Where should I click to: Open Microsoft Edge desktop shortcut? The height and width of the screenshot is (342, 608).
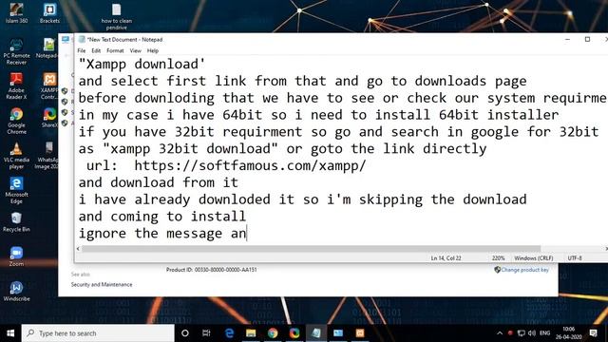click(16, 190)
